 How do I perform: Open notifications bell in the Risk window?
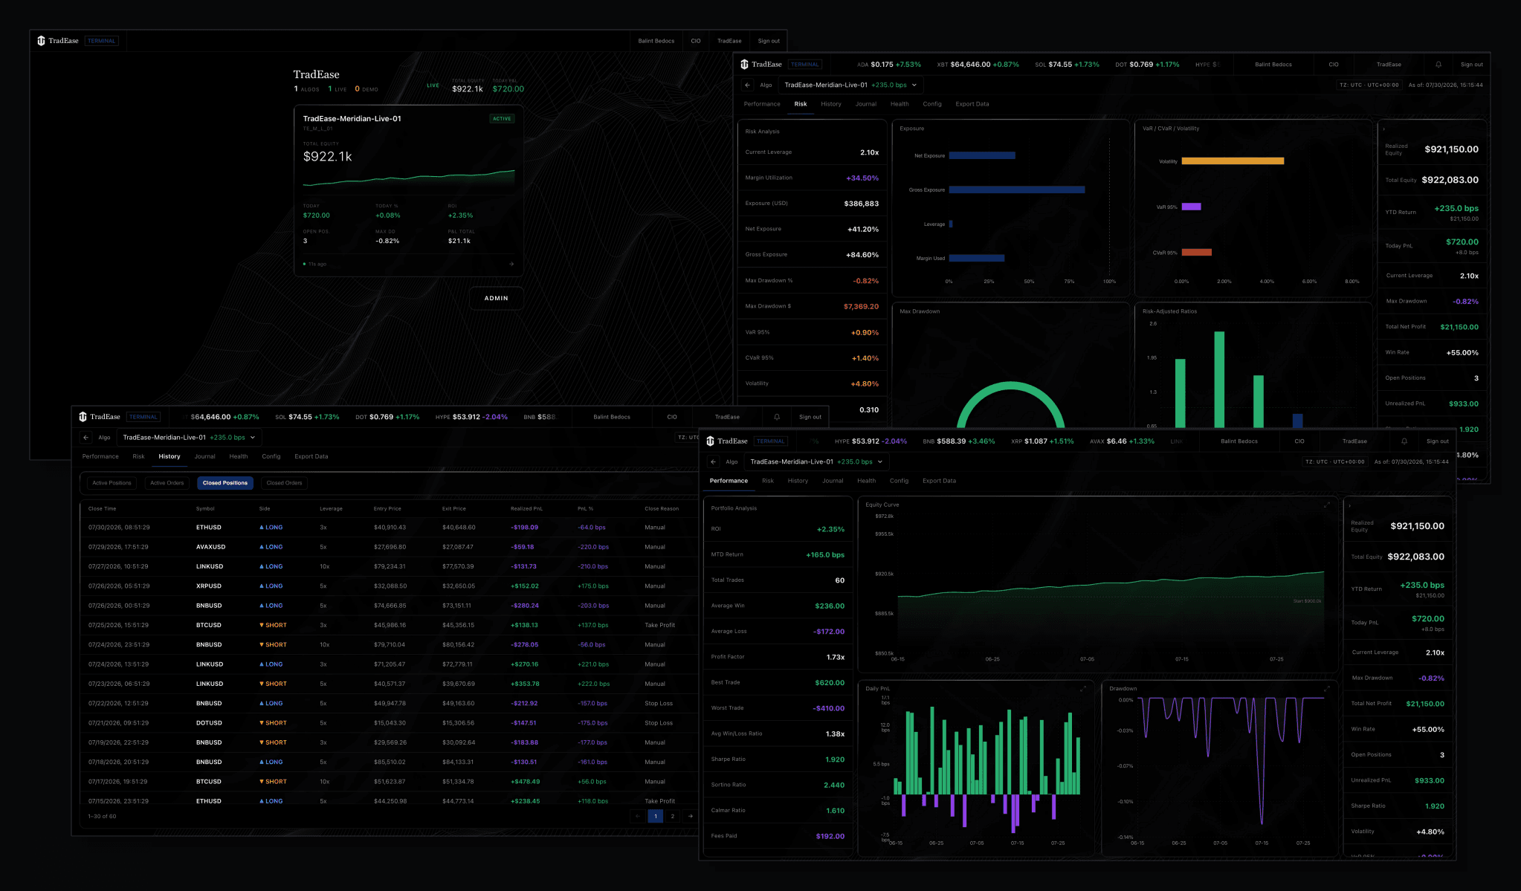coord(1438,65)
